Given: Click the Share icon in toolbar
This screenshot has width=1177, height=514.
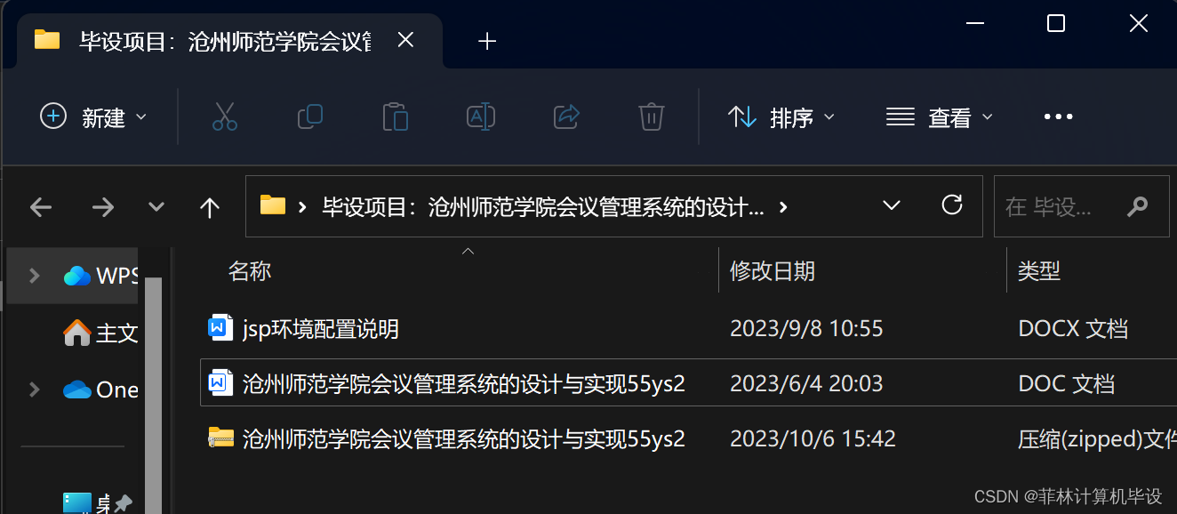Looking at the screenshot, I should (566, 116).
